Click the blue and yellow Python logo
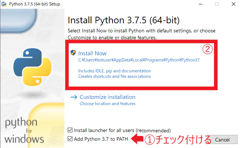242x148 pixels. point(32,67)
